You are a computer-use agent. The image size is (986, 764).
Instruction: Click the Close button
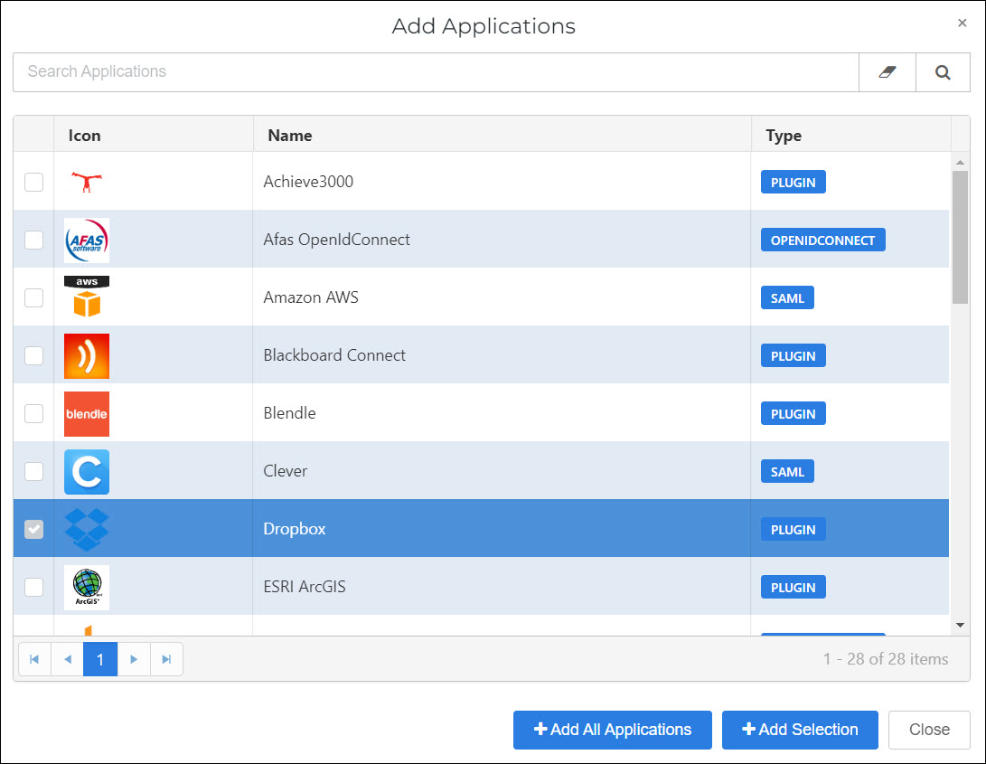pos(929,730)
